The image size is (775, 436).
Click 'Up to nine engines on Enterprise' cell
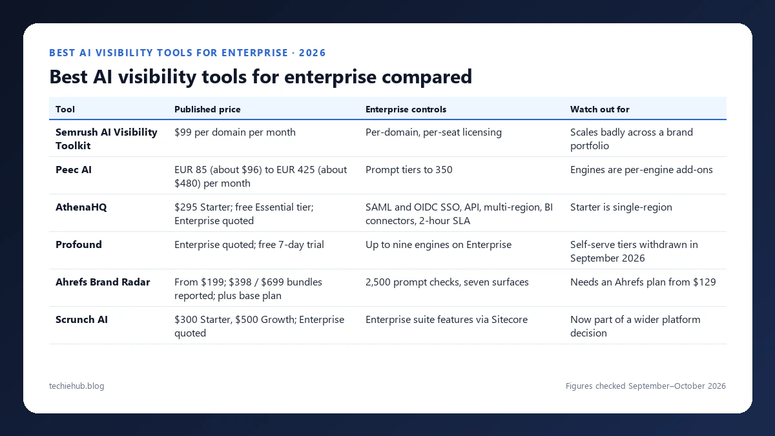[x=439, y=245]
